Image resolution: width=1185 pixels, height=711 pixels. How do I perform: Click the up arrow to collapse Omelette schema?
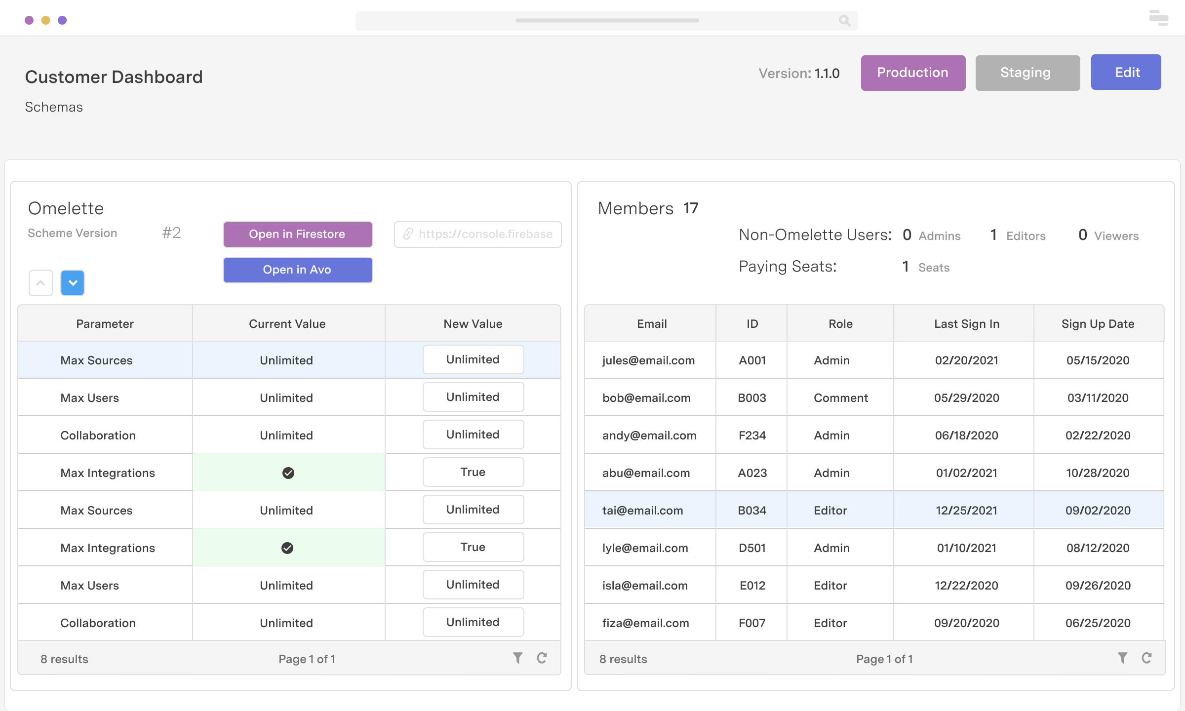click(x=40, y=282)
